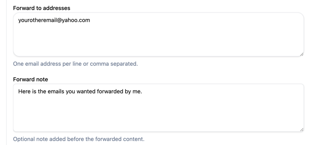Image resolution: width=312 pixels, height=145 pixels.
Task: Click the resize handle of addresses box
Action: point(301,54)
